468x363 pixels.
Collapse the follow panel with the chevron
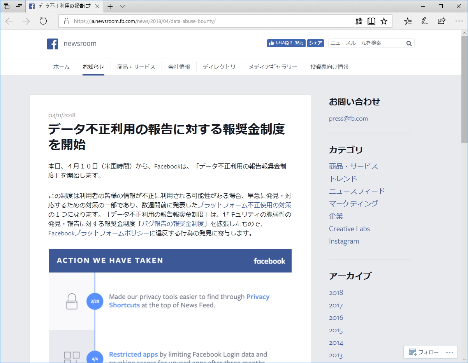pyautogui.click(x=464, y=359)
